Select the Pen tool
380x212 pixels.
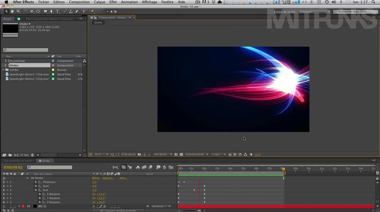pos(51,11)
